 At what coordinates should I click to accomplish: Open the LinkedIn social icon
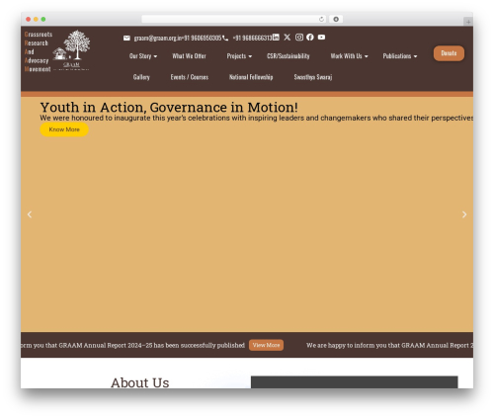(x=276, y=38)
